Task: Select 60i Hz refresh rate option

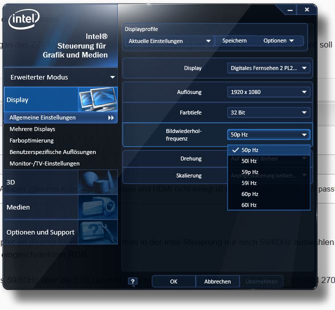Action: 269,205
